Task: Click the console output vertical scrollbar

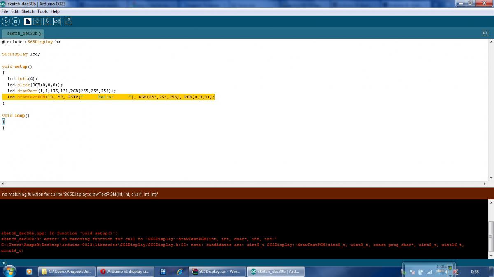Action: [491, 230]
